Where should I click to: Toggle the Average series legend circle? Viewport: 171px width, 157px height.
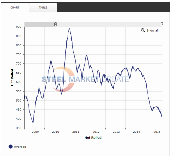tap(10, 147)
